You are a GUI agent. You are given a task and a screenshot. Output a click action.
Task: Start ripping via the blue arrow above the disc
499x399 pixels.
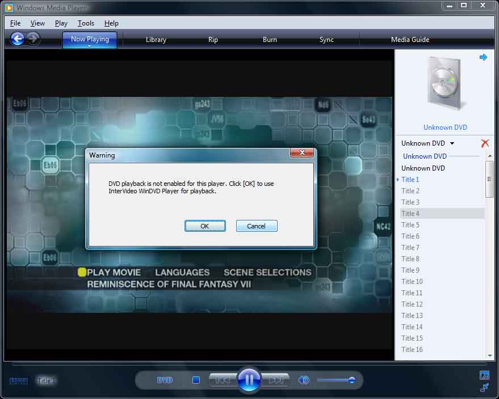coord(483,57)
